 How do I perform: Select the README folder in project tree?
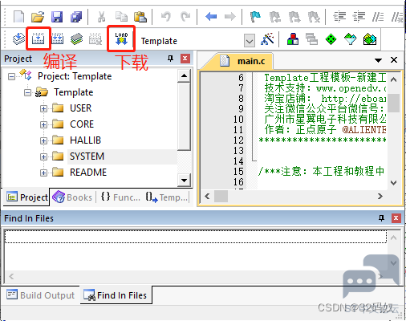coord(88,173)
